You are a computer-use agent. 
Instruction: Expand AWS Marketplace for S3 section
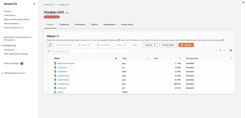click(2, 73)
